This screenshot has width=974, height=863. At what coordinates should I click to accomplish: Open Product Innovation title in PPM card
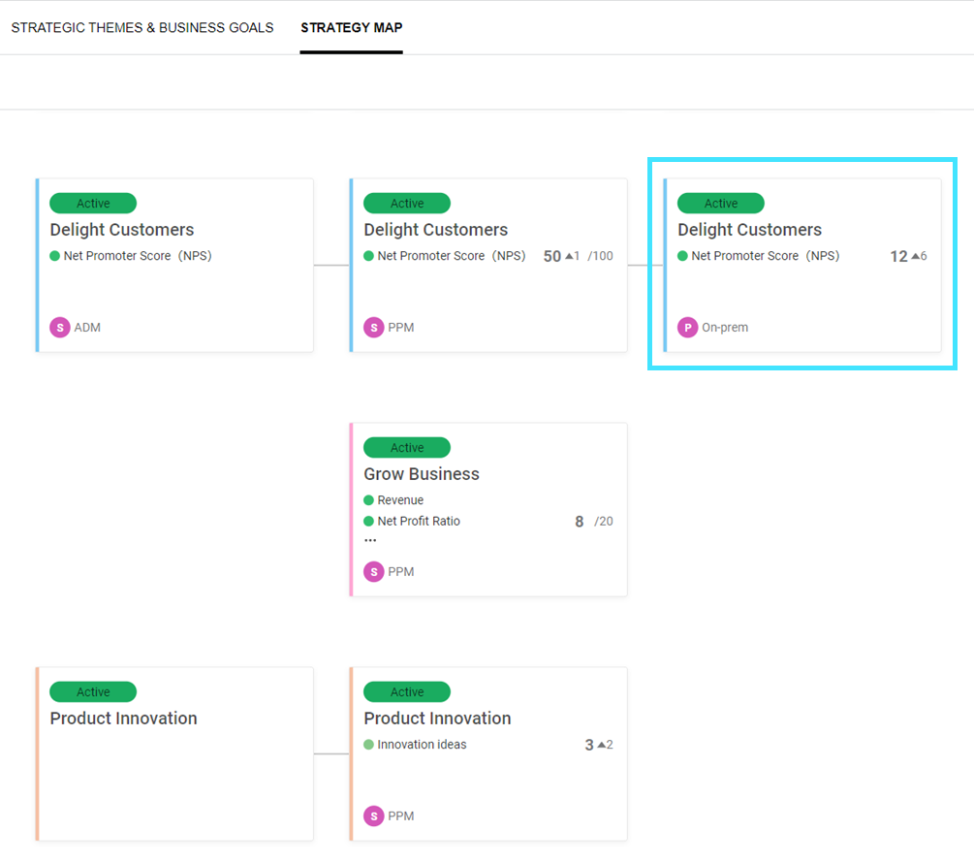437,719
